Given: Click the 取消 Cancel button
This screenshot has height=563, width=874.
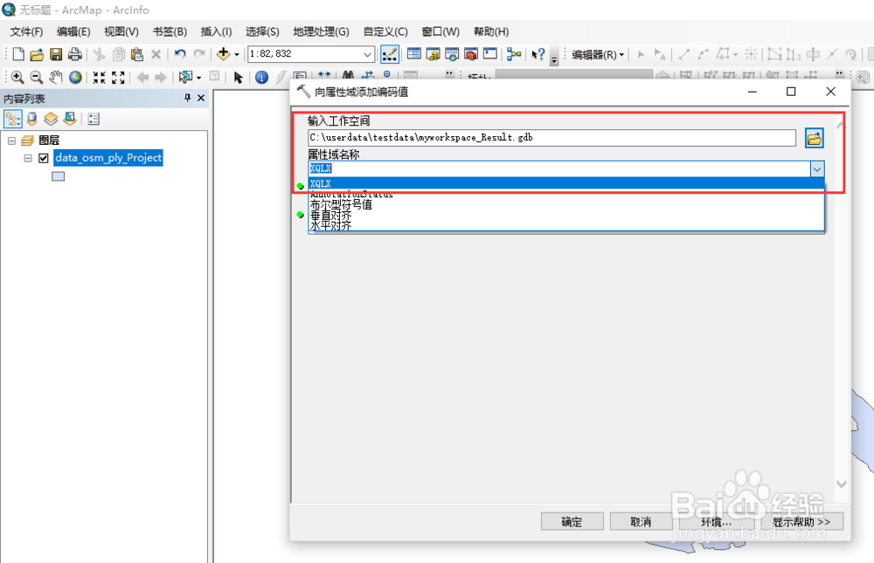Looking at the screenshot, I should pyautogui.click(x=641, y=522).
